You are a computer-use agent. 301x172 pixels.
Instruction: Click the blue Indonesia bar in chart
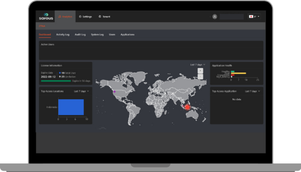(71, 107)
